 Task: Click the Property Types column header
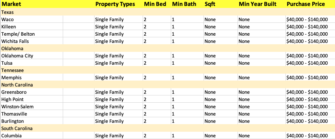(119, 4)
